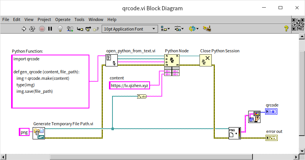Click the Clean Up Diagram icon
Viewport: 305px width, 160px height.
point(207,29)
